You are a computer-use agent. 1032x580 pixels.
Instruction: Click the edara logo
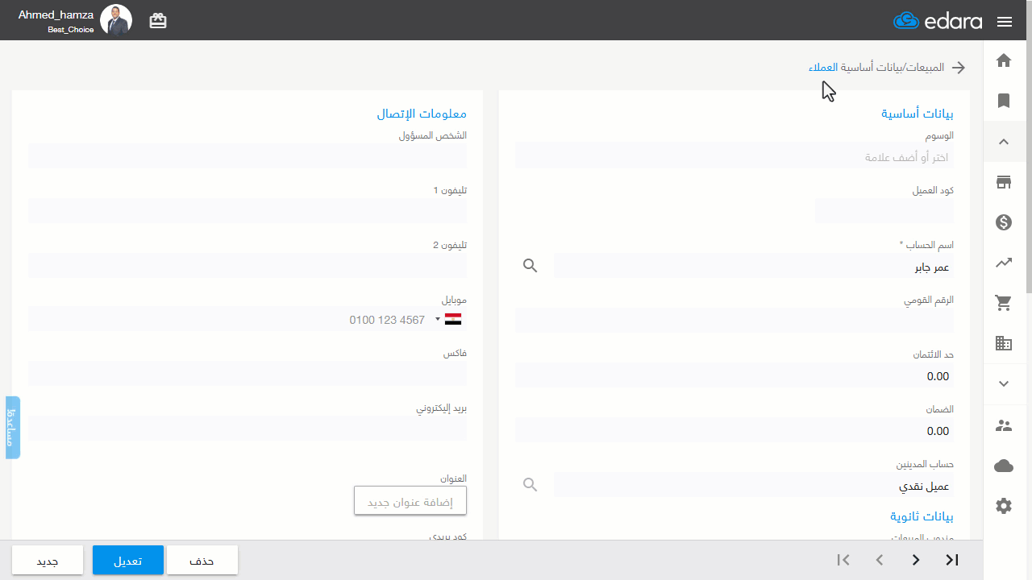(938, 21)
